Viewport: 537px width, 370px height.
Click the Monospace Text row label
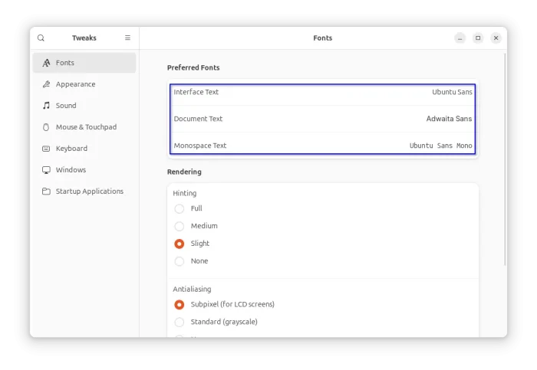pyautogui.click(x=200, y=146)
